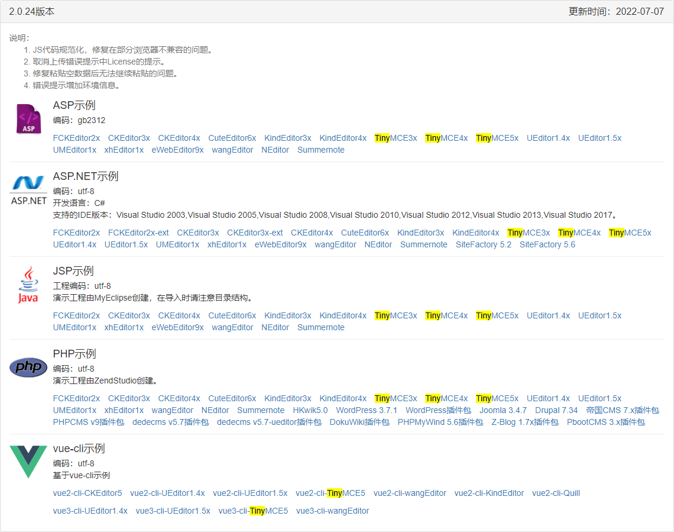Open PHPCMS v9插件包 link
This screenshot has height=532, width=674.
point(89,423)
